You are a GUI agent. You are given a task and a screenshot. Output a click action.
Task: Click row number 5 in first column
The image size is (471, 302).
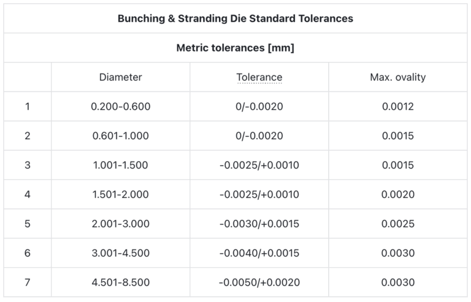point(28,224)
